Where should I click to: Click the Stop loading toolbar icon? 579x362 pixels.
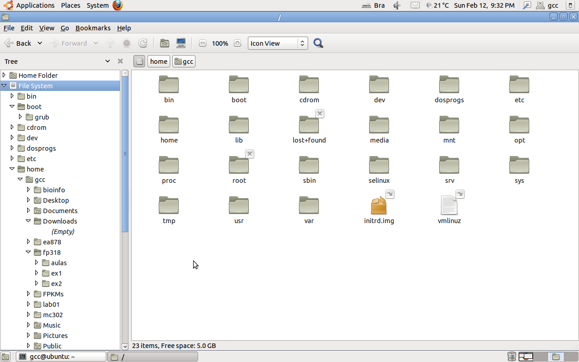pyautogui.click(x=127, y=43)
